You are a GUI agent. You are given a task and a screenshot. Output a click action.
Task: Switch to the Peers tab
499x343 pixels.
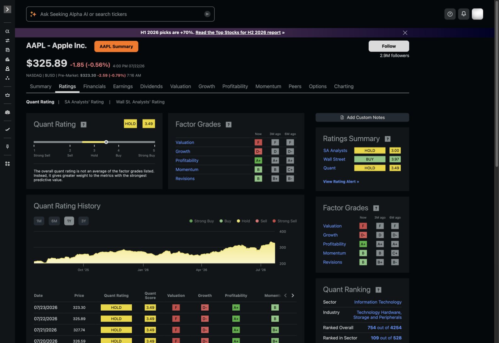click(295, 86)
